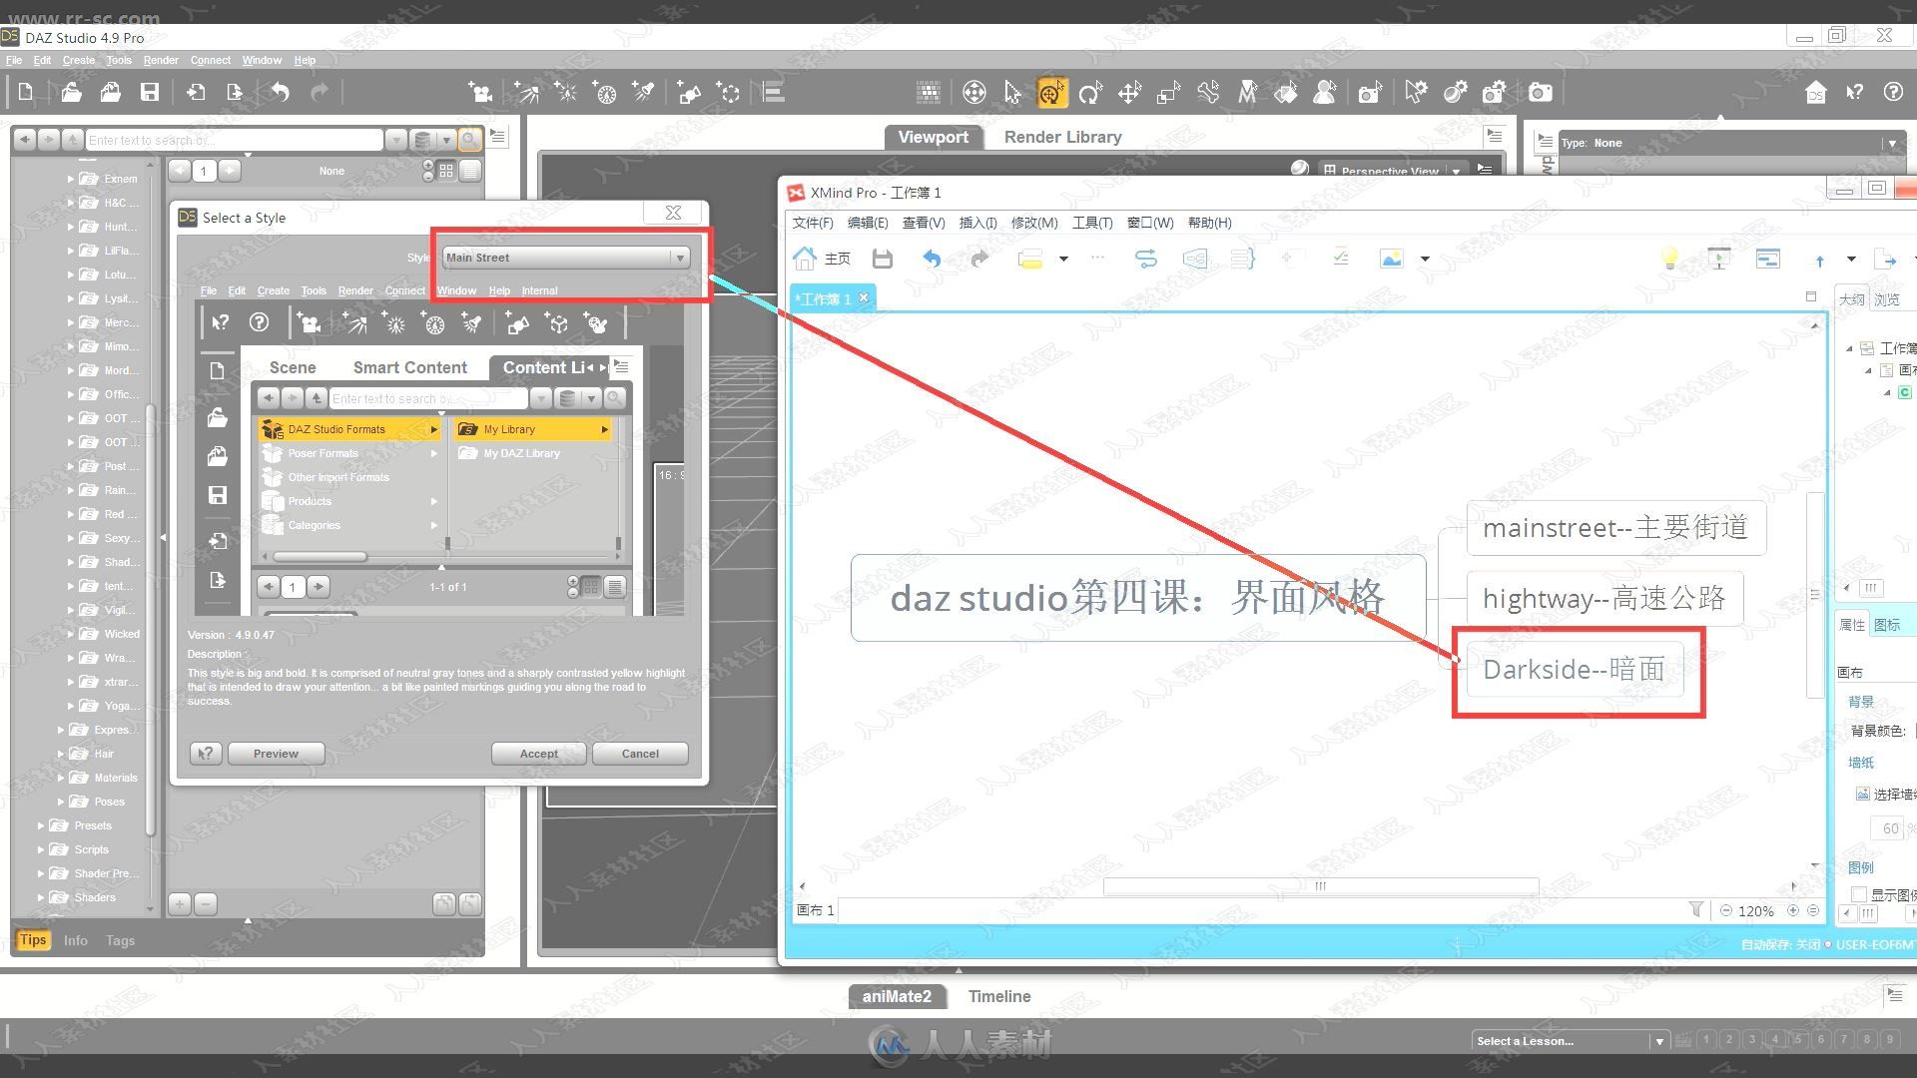
Task: Expand the Scripts folder in tree
Action: click(41, 850)
